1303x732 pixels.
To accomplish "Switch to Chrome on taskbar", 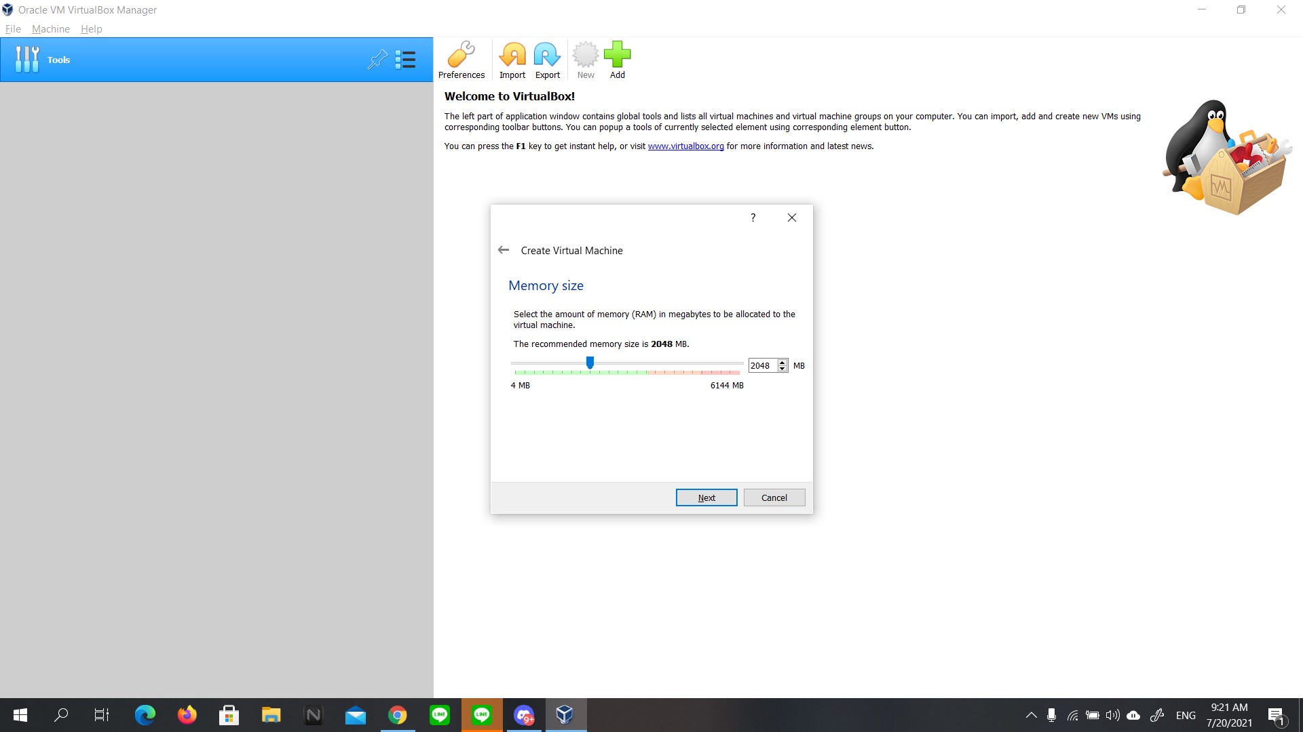I will (397, 715).
